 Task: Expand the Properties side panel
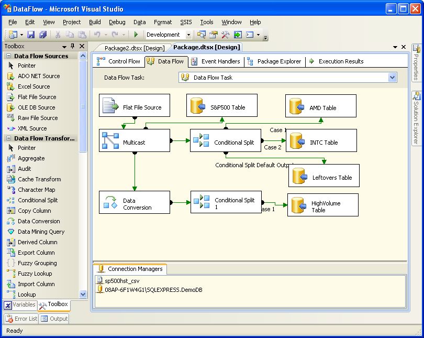(416, 62)
